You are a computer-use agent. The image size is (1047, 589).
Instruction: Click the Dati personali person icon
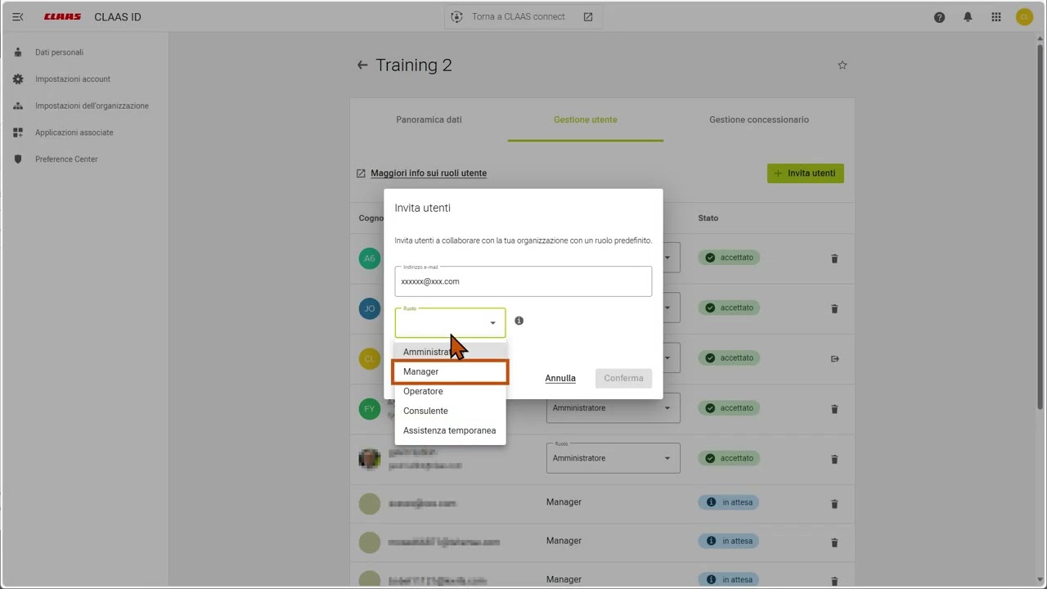pyautogui.click(x=18, y=52)
